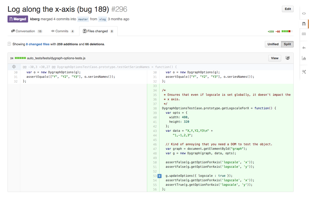
Task: Open the 8 changed files link
Action: pos(38,44)
